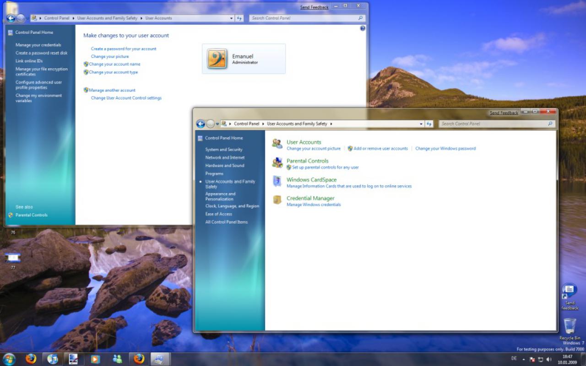This screenshot has width=586, height=366.
Task: Open the Recycle Bin desktop icon
Action: pos(570,326)
